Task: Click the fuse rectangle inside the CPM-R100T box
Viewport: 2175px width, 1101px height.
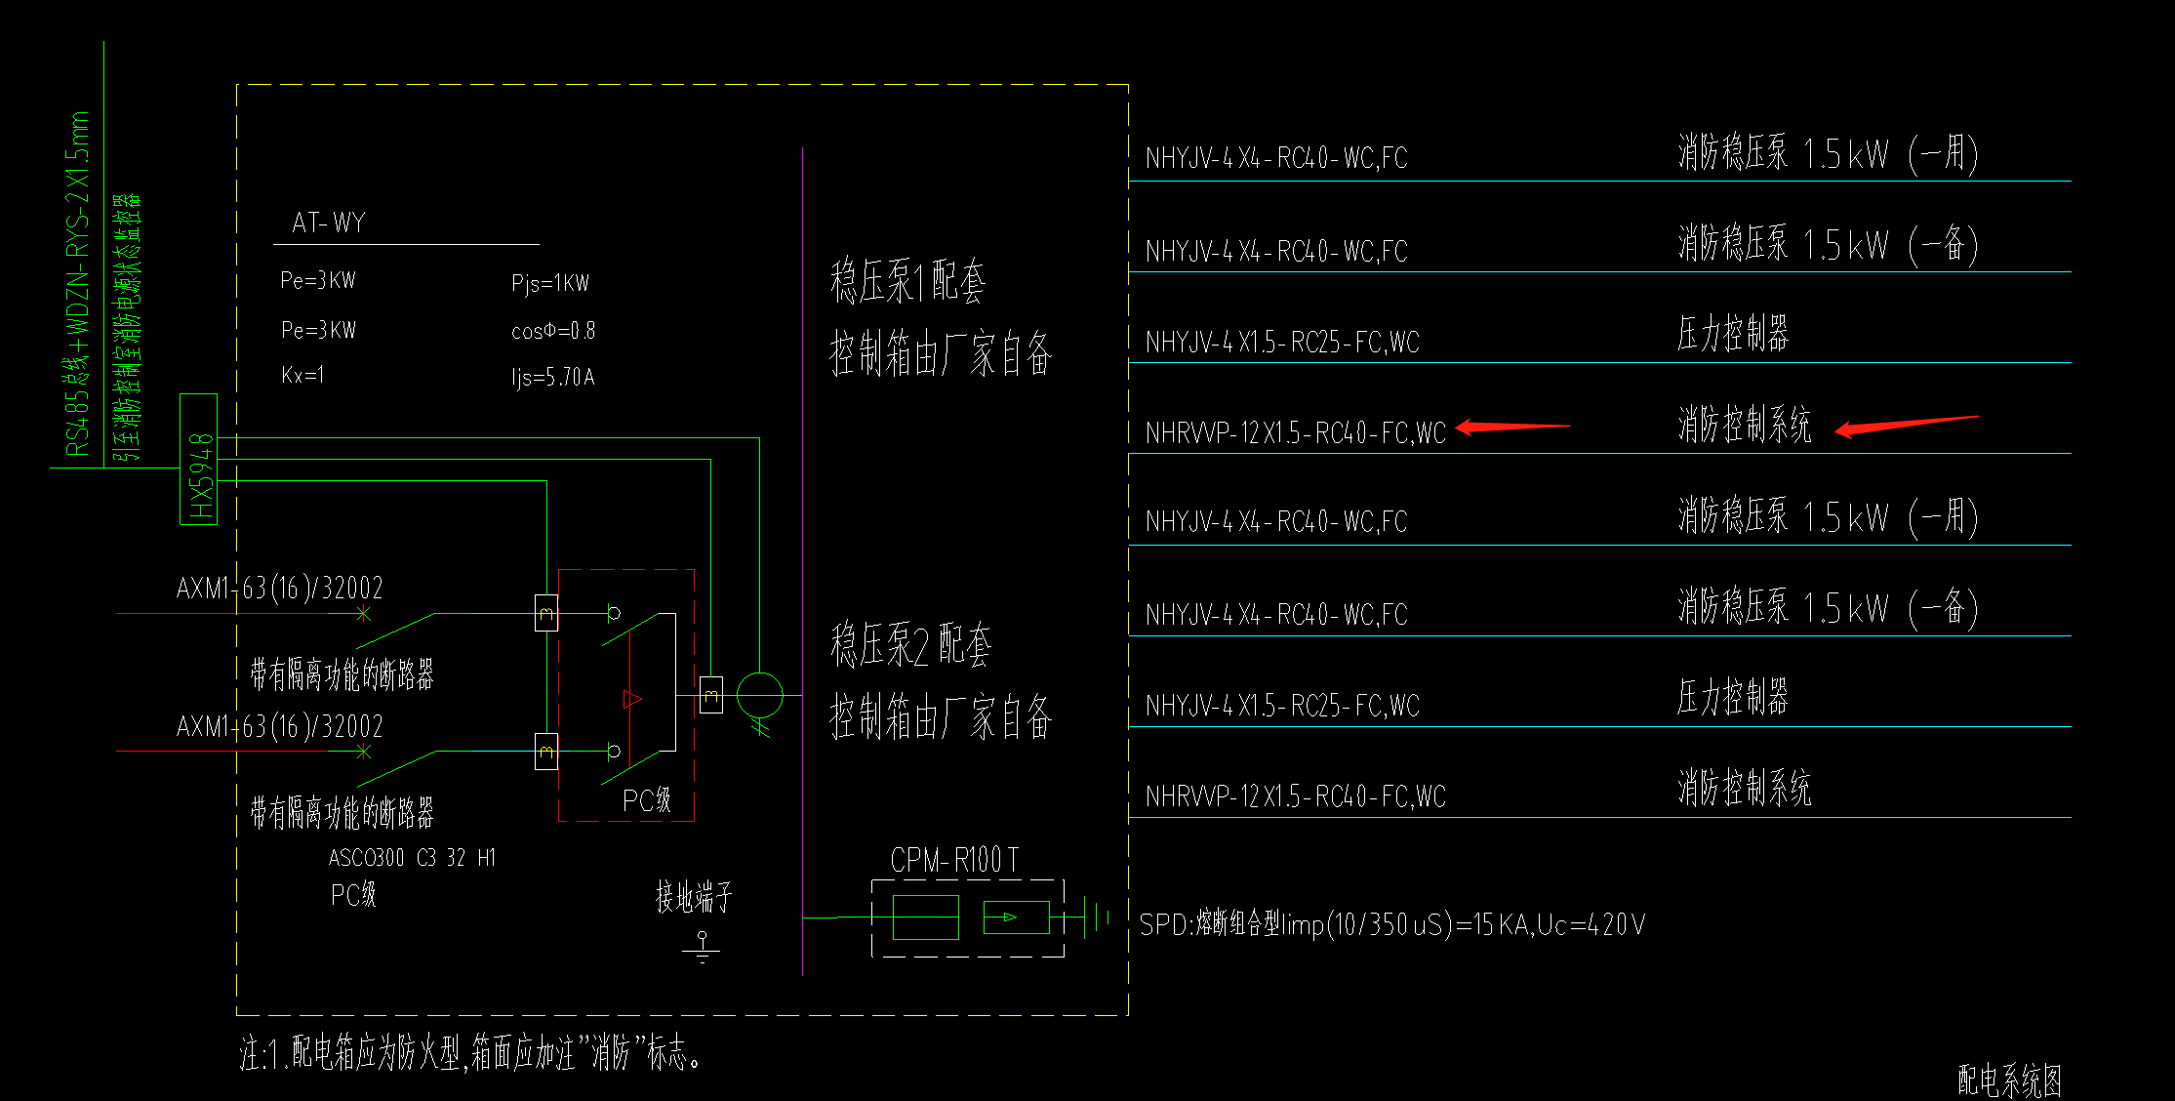Action: point(926,917)
